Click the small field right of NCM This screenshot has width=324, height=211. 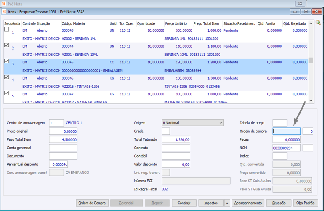(x=308, y=148)
